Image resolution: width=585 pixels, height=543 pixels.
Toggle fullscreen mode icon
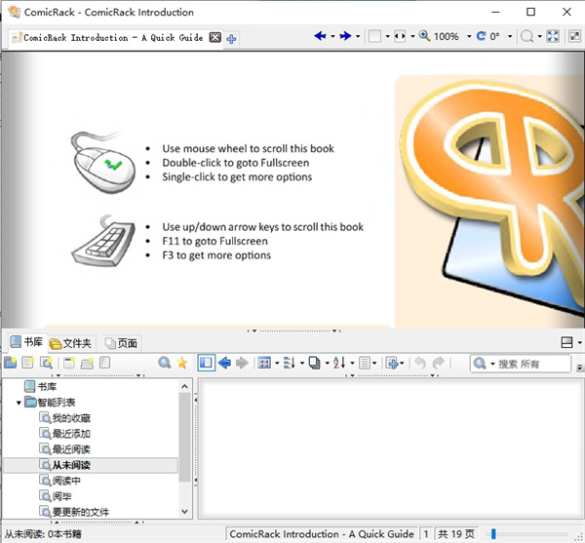[x=553, y=36]
